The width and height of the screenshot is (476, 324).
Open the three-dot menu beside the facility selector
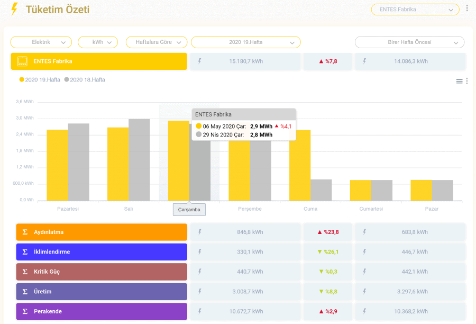point(467,8)
